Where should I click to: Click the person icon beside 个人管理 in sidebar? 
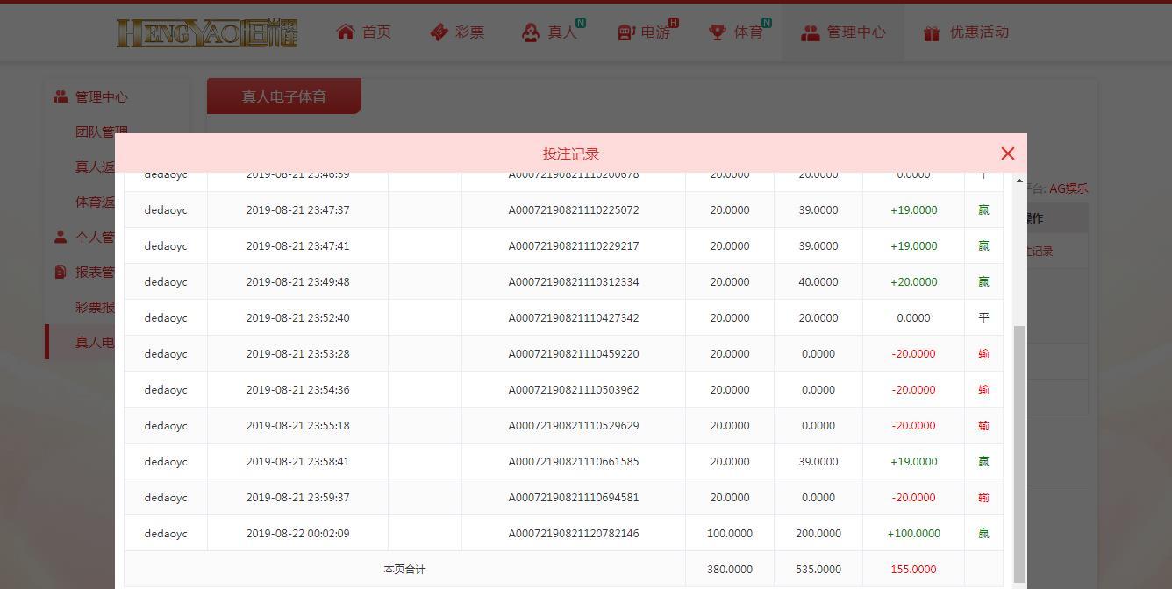tap(60, 237)
